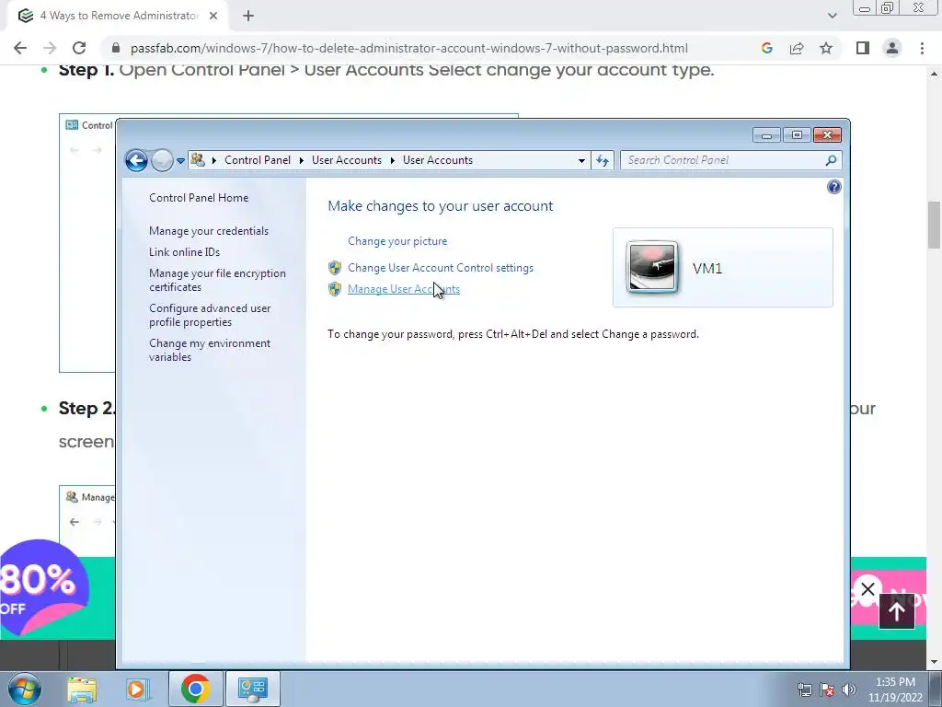Click the shield icon beside Change User Account Control
942x707 pixels.
[x=335, y=268]
